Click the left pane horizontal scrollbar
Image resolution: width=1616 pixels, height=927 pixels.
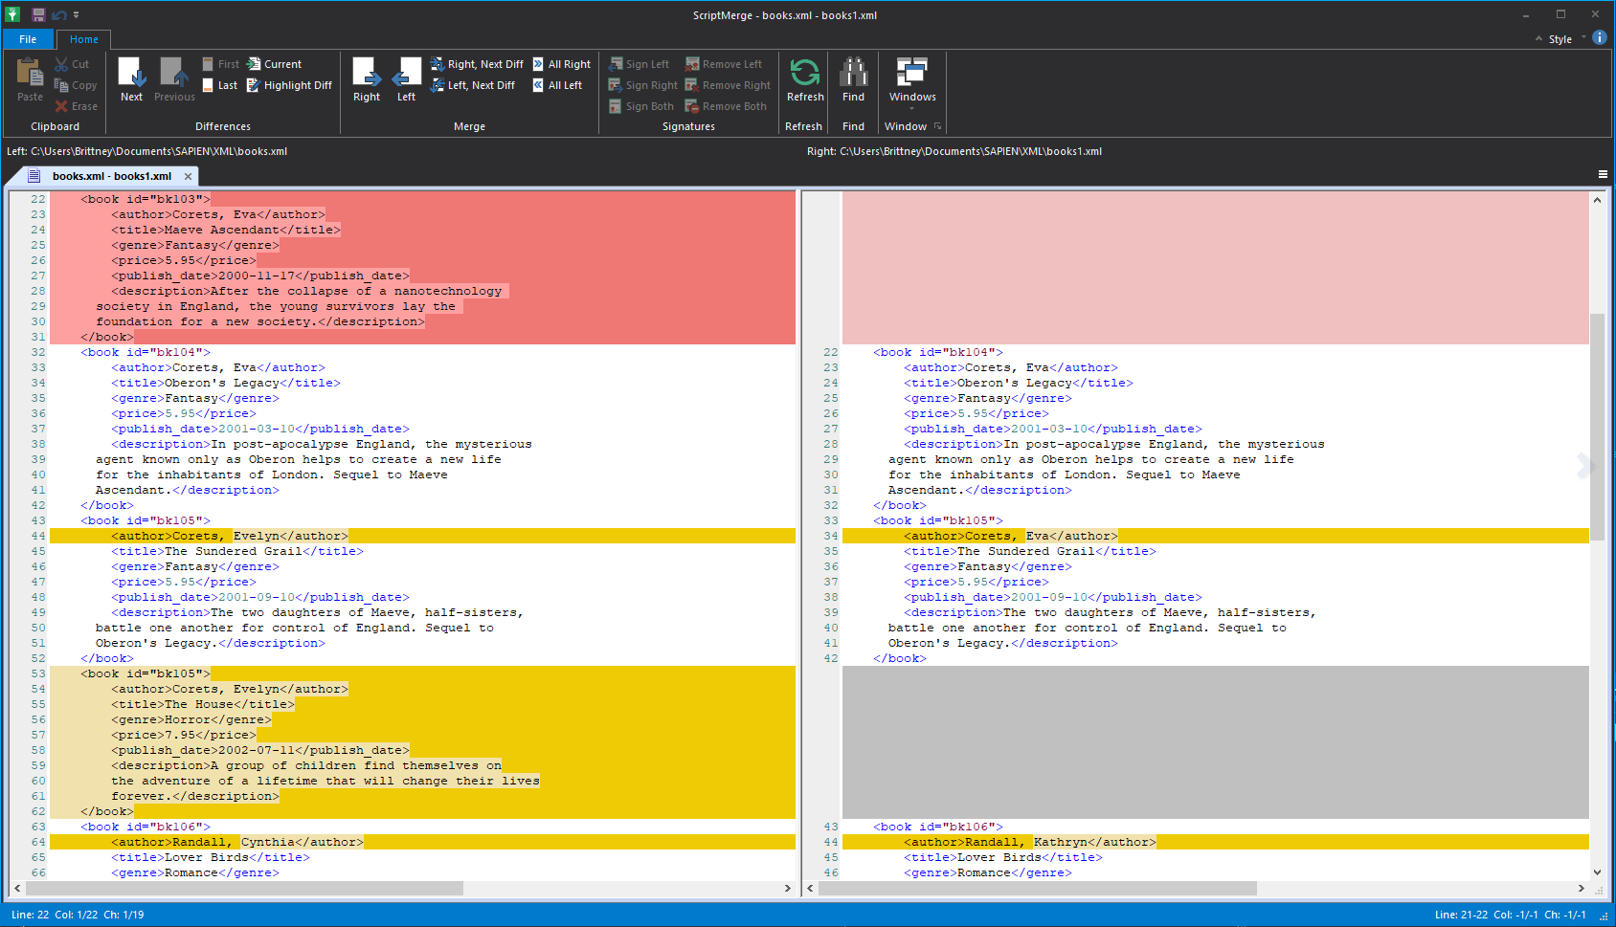[x=244, y=888]
